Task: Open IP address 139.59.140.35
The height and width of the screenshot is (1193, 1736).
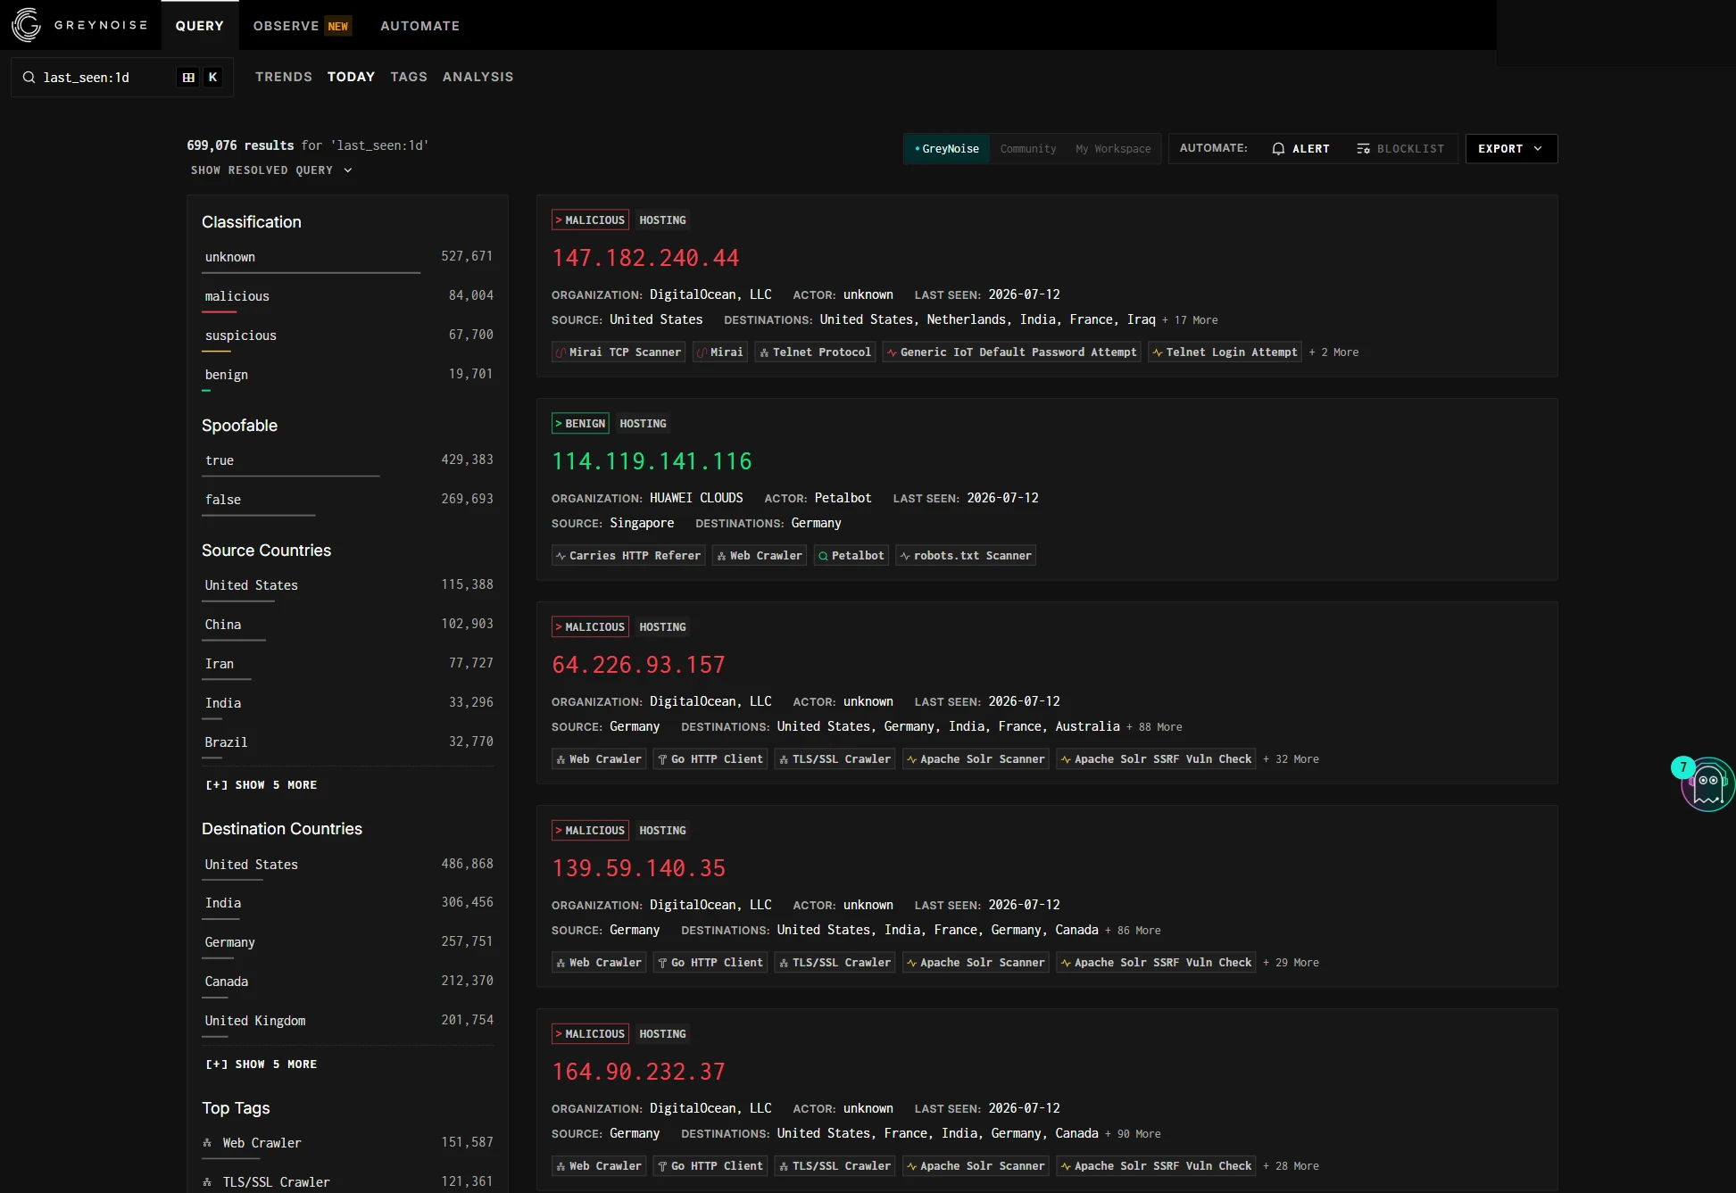Action: [638, 868]
